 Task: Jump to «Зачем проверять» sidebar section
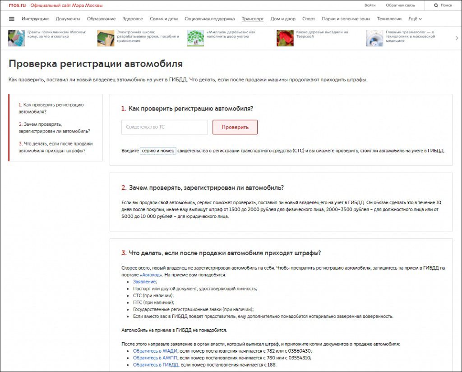tap(54, 128)
